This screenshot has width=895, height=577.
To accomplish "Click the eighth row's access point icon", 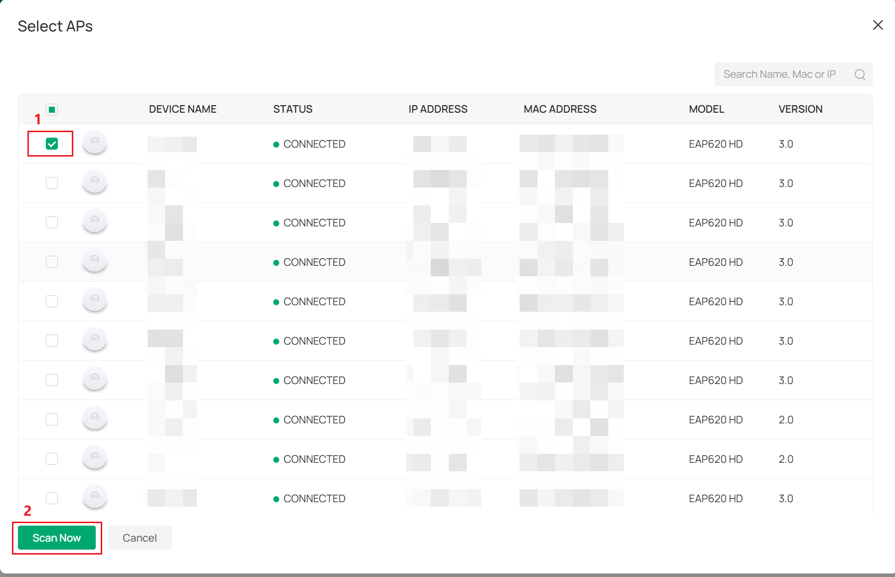I will [x=95, y=418].
